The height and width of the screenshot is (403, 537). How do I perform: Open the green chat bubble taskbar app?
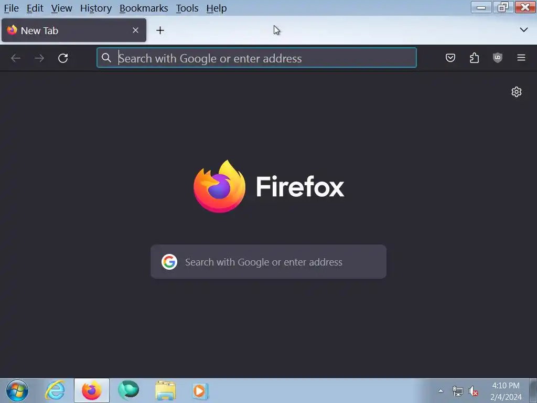(128, 390)
